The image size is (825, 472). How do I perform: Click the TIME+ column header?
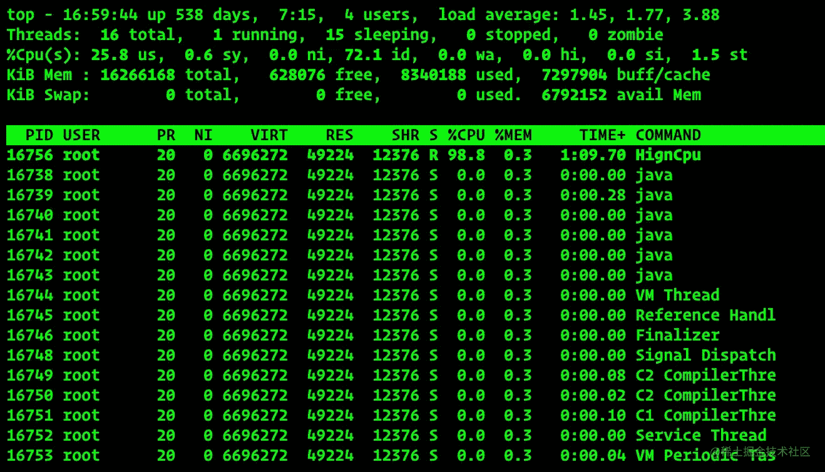(x=602, y=135)
